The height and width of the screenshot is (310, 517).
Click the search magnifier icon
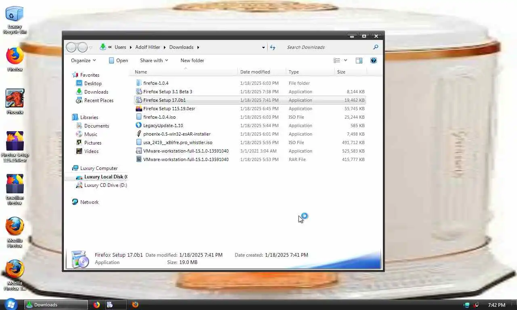coord(376,47)
